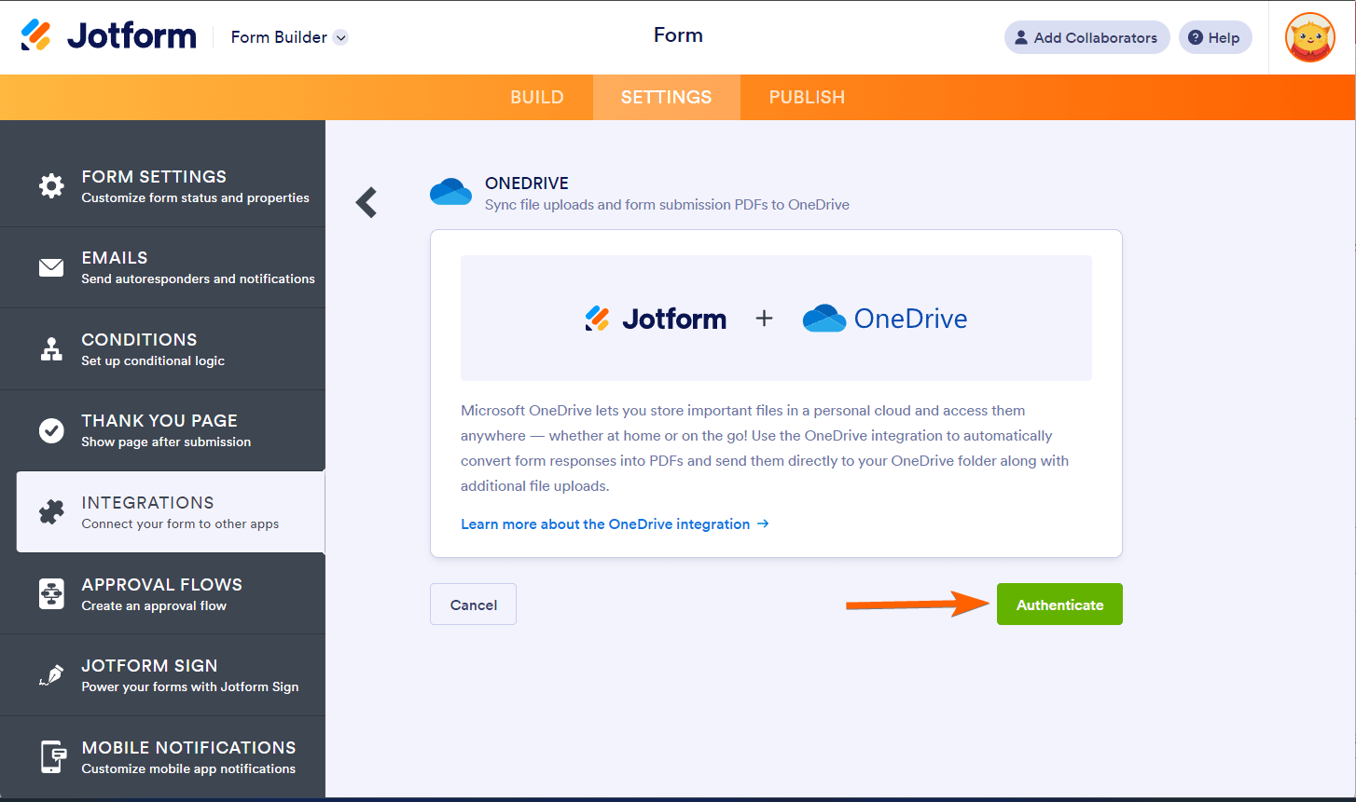Select the Integrations section
This screenshot has height=802, width=1356.
coord(171,512)
